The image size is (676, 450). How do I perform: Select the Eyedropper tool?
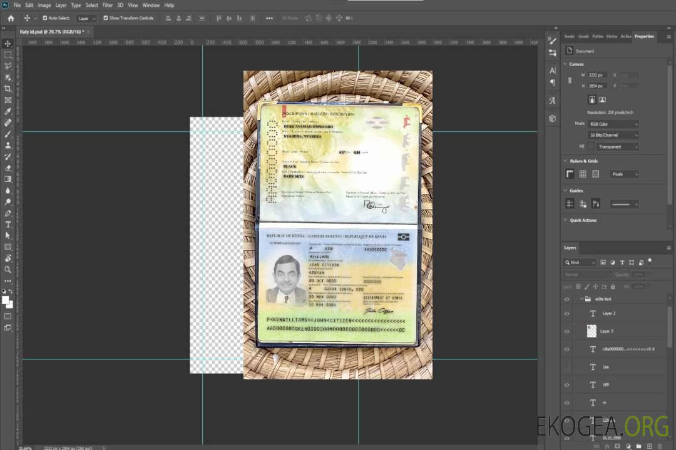tap(8, 111)
